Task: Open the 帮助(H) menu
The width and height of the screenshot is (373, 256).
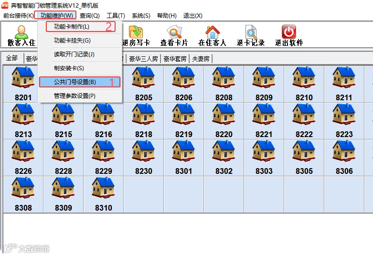Action: (x=167, y=16)
